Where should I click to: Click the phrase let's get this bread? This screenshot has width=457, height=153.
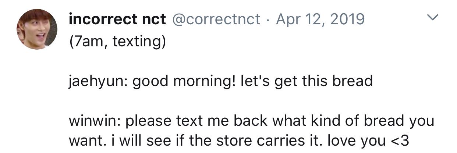click(307, 81)
